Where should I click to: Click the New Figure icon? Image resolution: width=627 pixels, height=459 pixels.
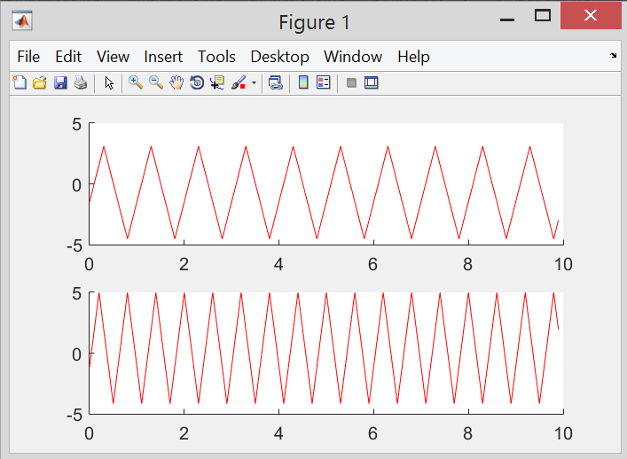click(x=20, y=82)
